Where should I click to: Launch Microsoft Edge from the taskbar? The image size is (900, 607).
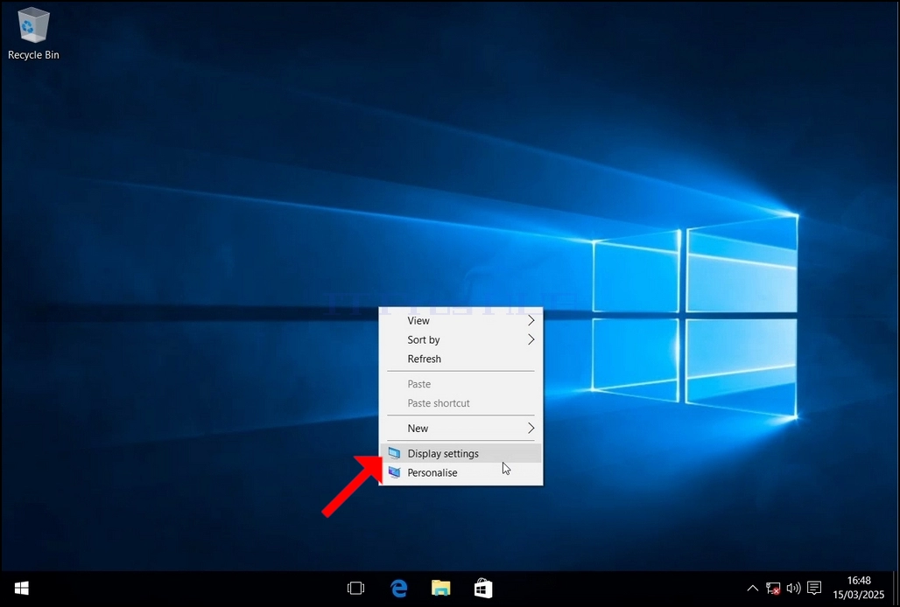pos(399,588)
